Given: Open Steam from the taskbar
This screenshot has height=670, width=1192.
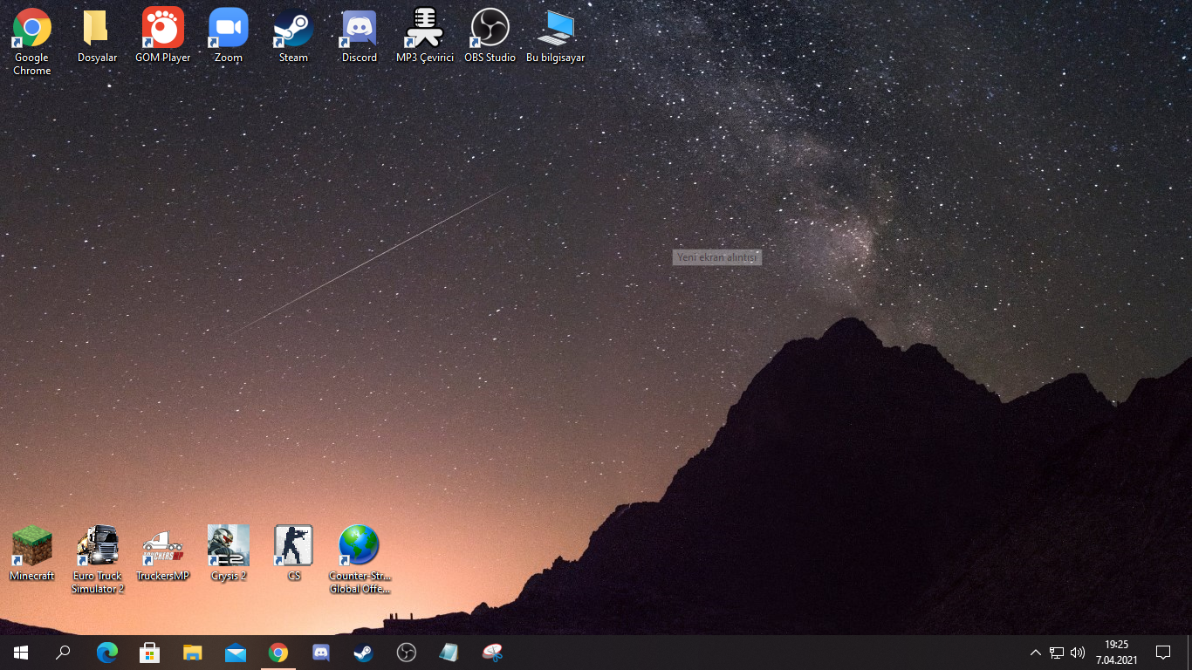Looking at the screenshot, I should click(363, 653).
